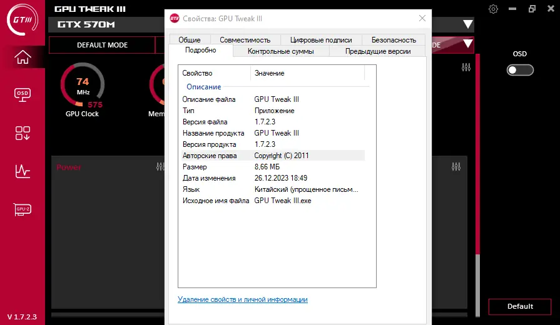Launch GPU-Z from sidebar icon
The image size is (560, 325).
pos(23,209)
